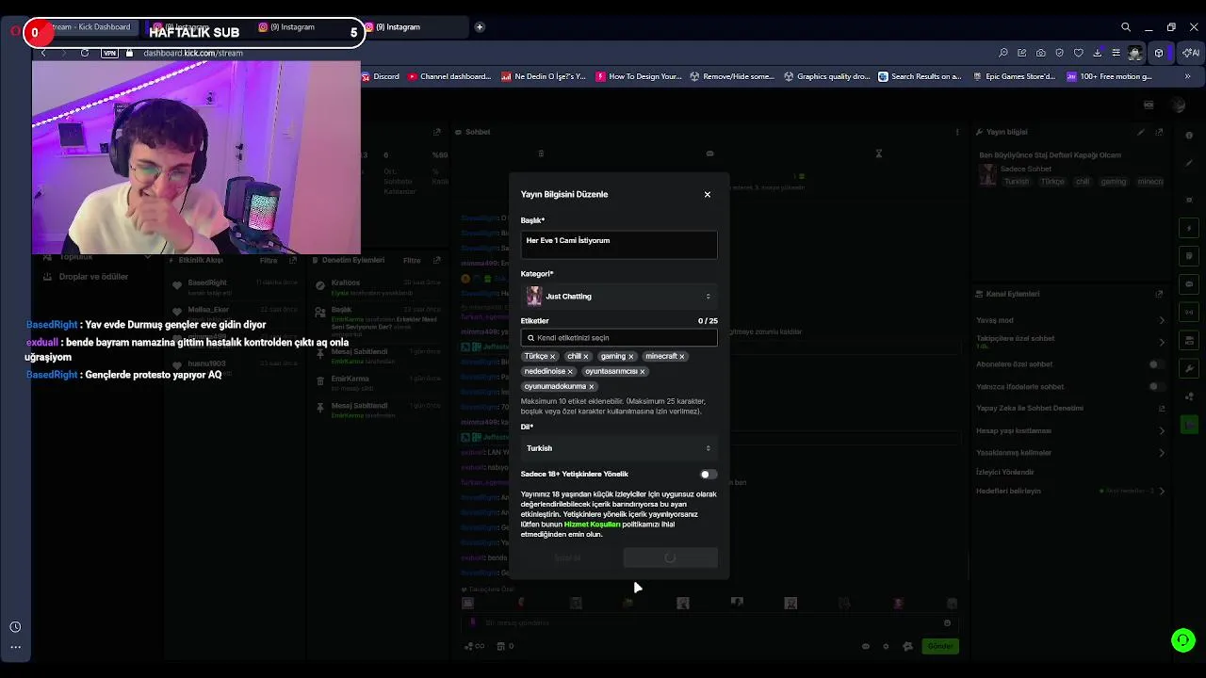Open browser downloads icon
This screenshot has width=1206, height=678.
(1097, 53)
